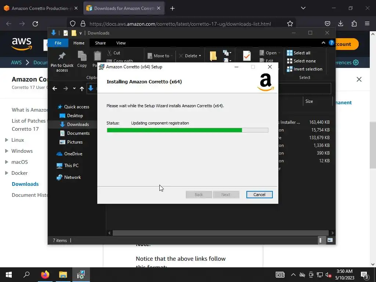Select Downloads for Amazon Corretto Firefox tab

point(121,8)
